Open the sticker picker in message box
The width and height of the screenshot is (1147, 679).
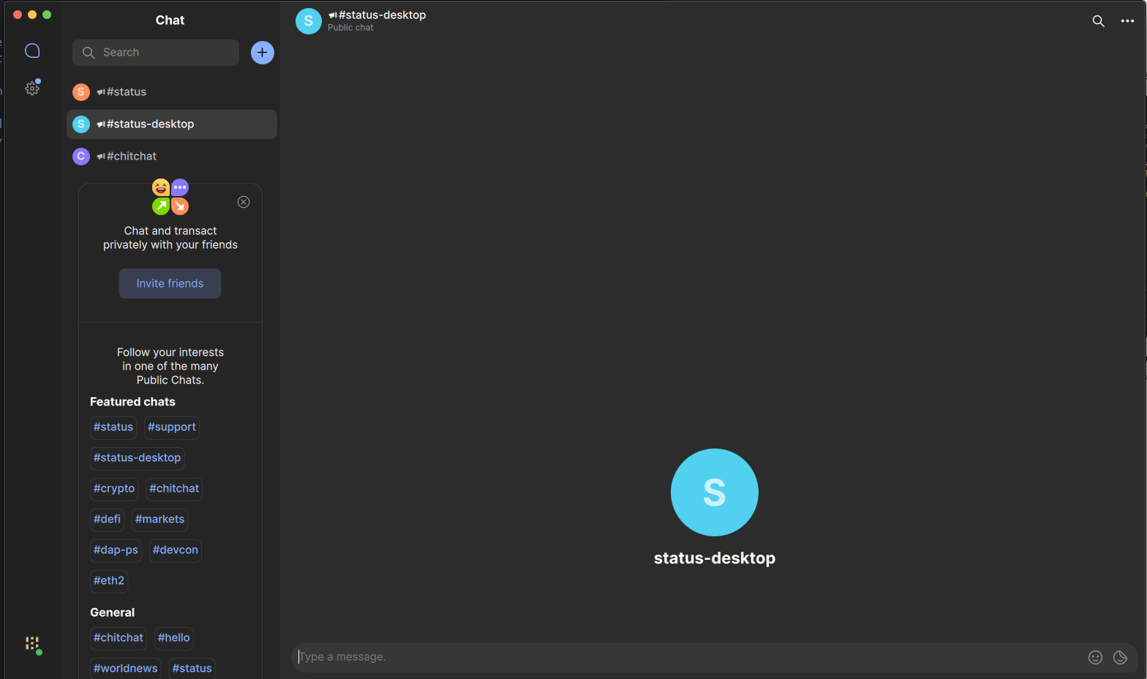tap(1120, 657)
